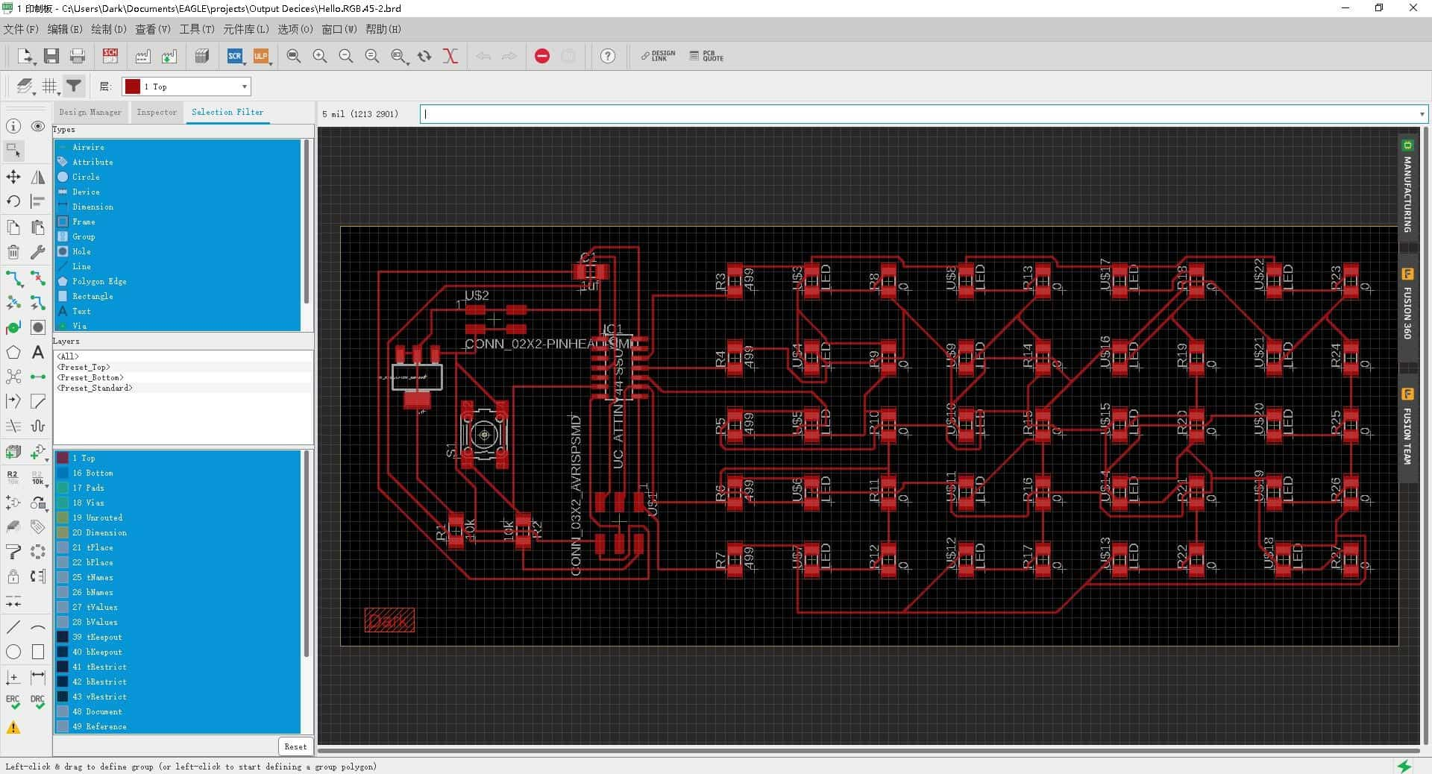Open Errors via yellow warning triangle
Screen dimensions: 1432x774
[x=13, y=727]
